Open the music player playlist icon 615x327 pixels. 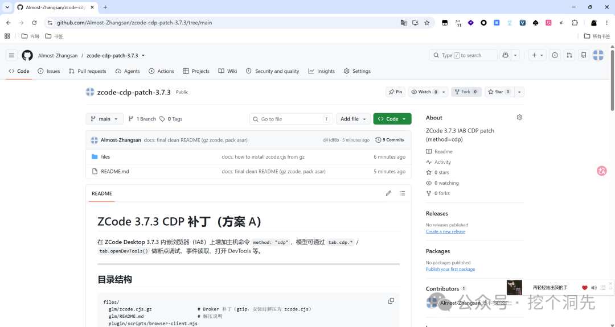coord(603,287)
